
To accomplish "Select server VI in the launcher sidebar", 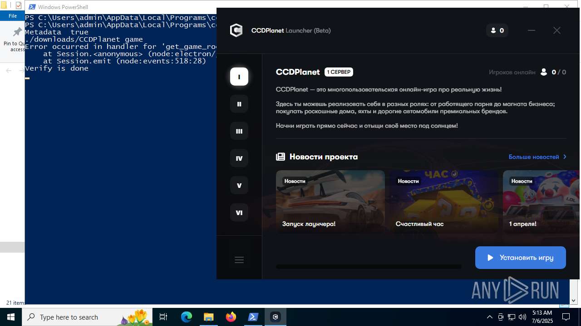I will (239, 212).
